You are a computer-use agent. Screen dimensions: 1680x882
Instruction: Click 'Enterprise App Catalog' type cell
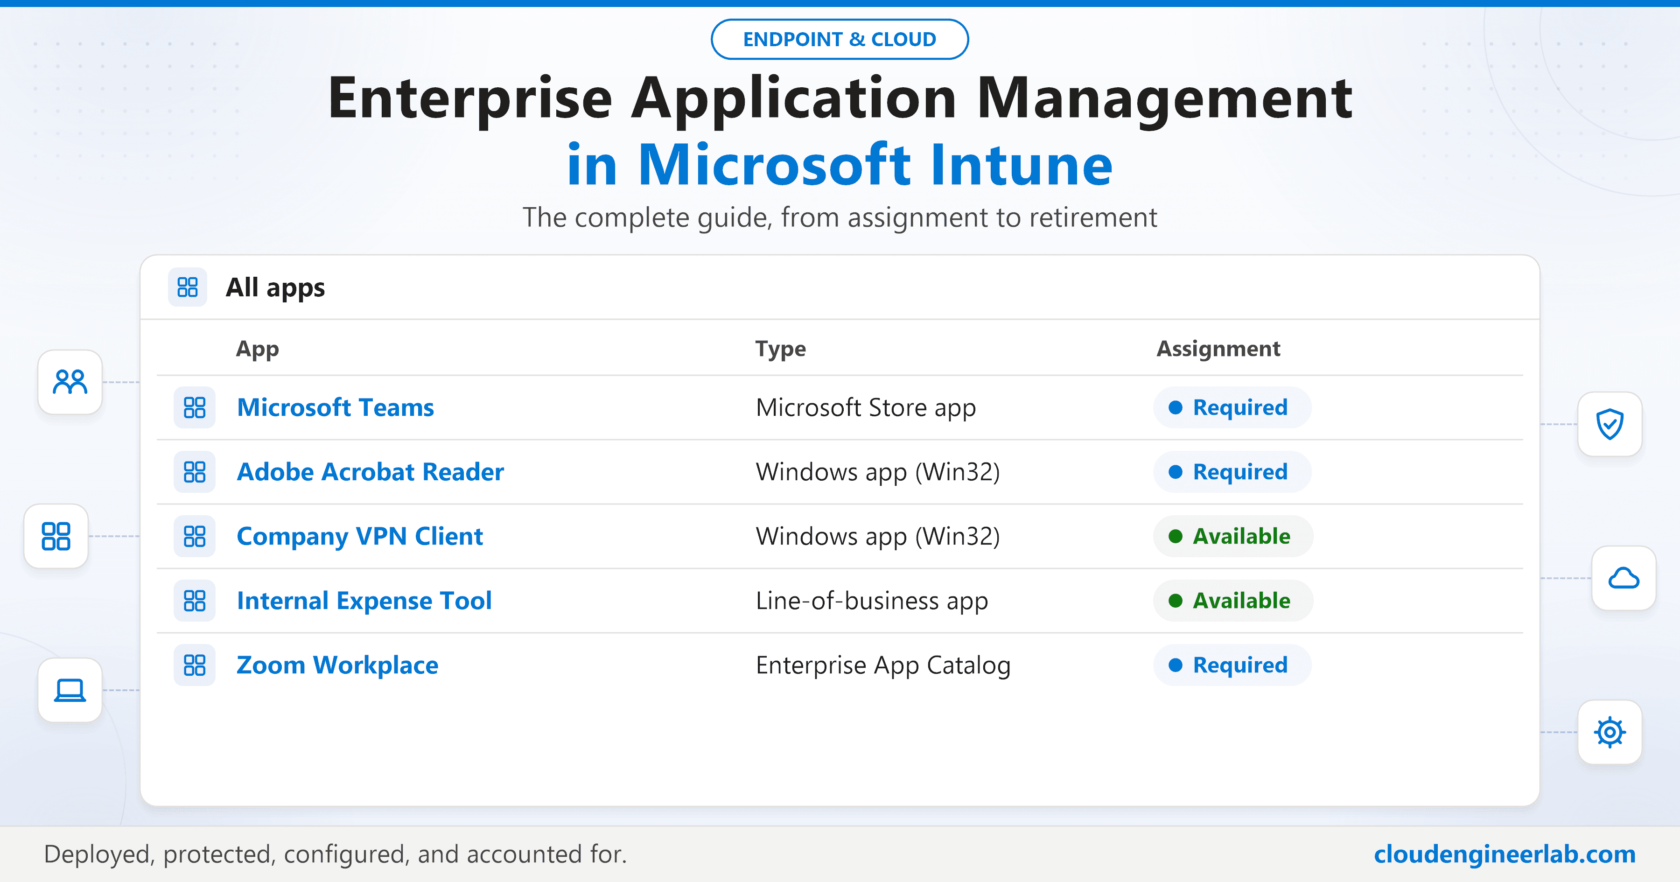883,665
